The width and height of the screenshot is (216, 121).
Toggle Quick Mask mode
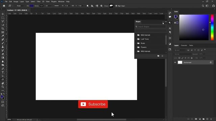3,102
